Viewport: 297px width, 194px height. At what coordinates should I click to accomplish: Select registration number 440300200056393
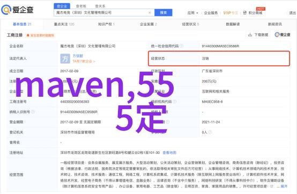tap(75, 102)
